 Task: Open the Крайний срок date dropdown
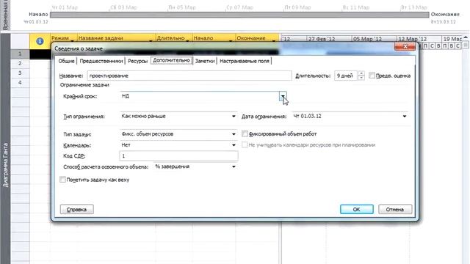click(283, 96)
